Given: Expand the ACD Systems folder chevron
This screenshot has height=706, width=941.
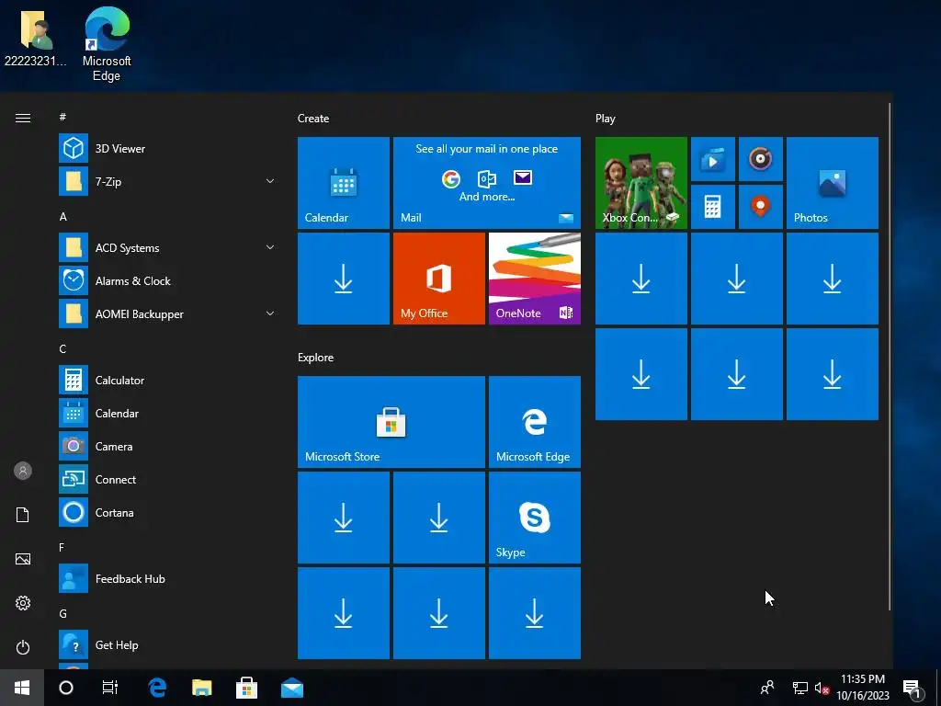Looking at the screenshot, I should [270, 247].
